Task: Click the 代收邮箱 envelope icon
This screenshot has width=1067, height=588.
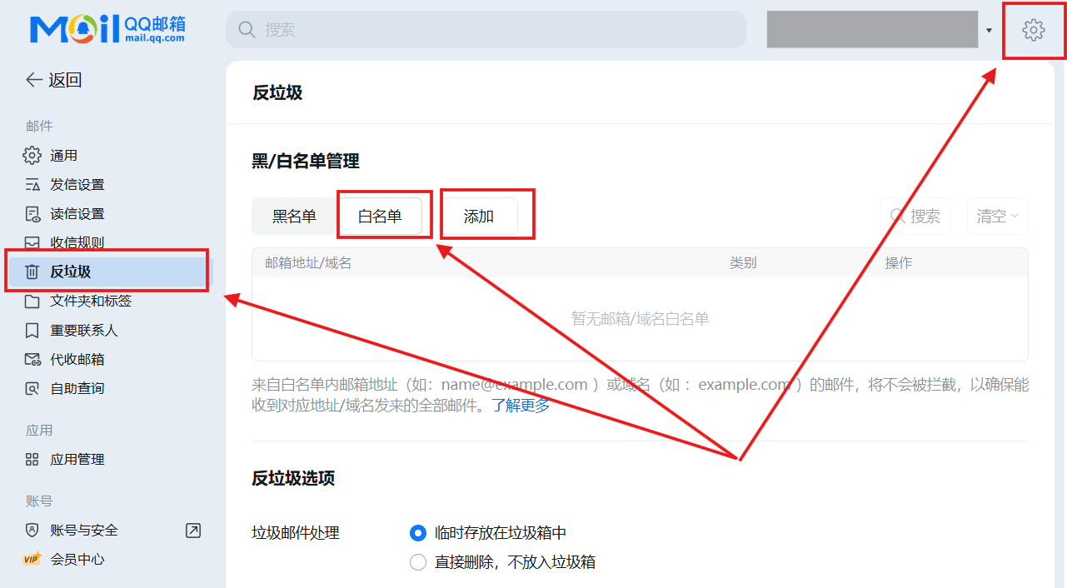Action: click(x=32, y=359)
